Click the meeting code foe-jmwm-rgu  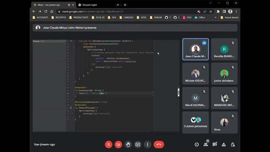(x=44, y=144)
